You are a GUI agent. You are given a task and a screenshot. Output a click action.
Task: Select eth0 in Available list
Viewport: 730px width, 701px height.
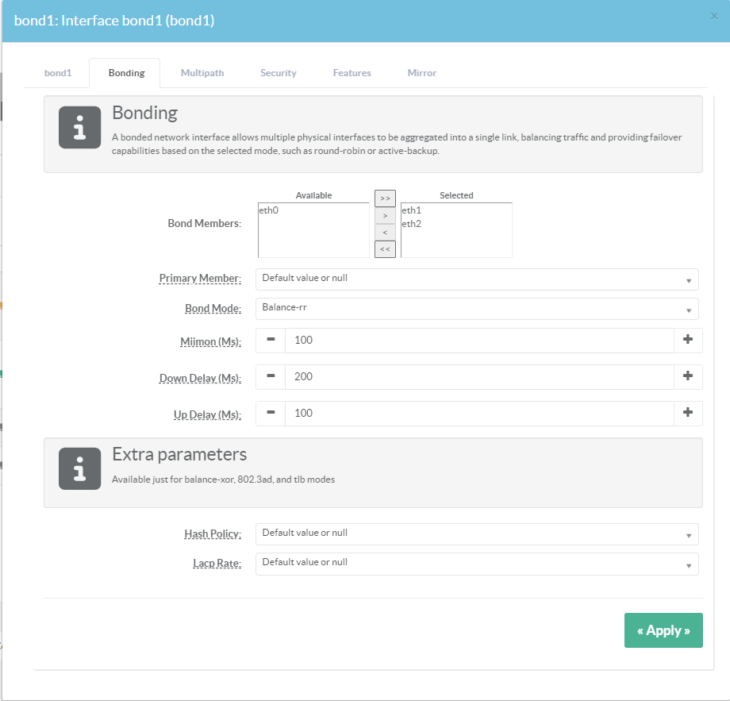point(269,211)
